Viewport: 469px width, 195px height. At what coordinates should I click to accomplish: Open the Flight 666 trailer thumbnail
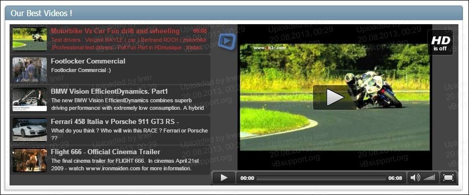pos(30,160)
